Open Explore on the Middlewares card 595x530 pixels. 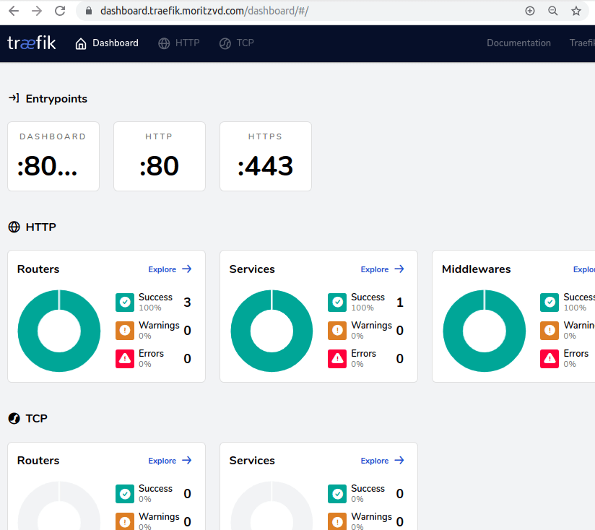click(583, 269)
